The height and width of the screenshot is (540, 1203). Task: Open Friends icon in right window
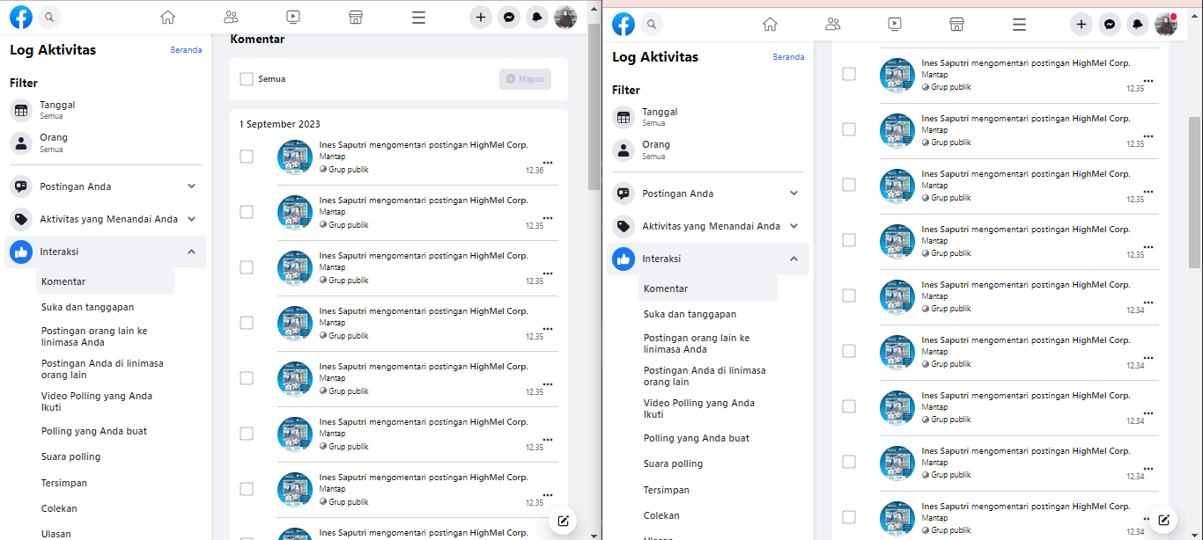tap(832, 24)
